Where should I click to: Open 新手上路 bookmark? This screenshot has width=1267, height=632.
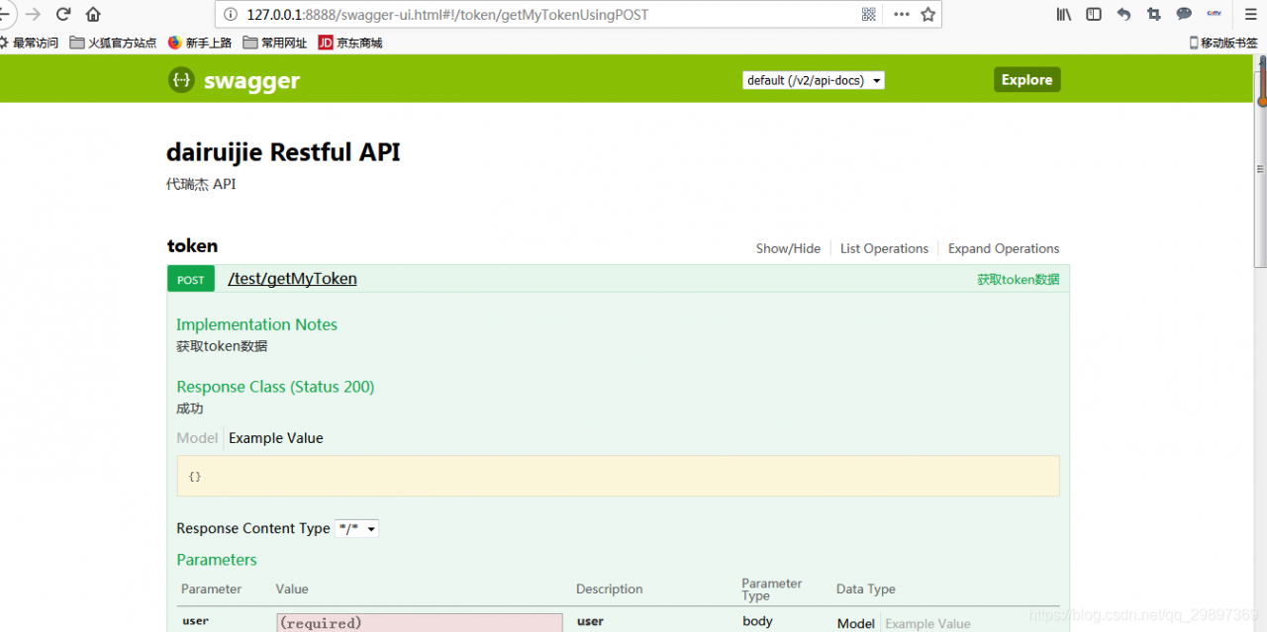pos(200,43)
